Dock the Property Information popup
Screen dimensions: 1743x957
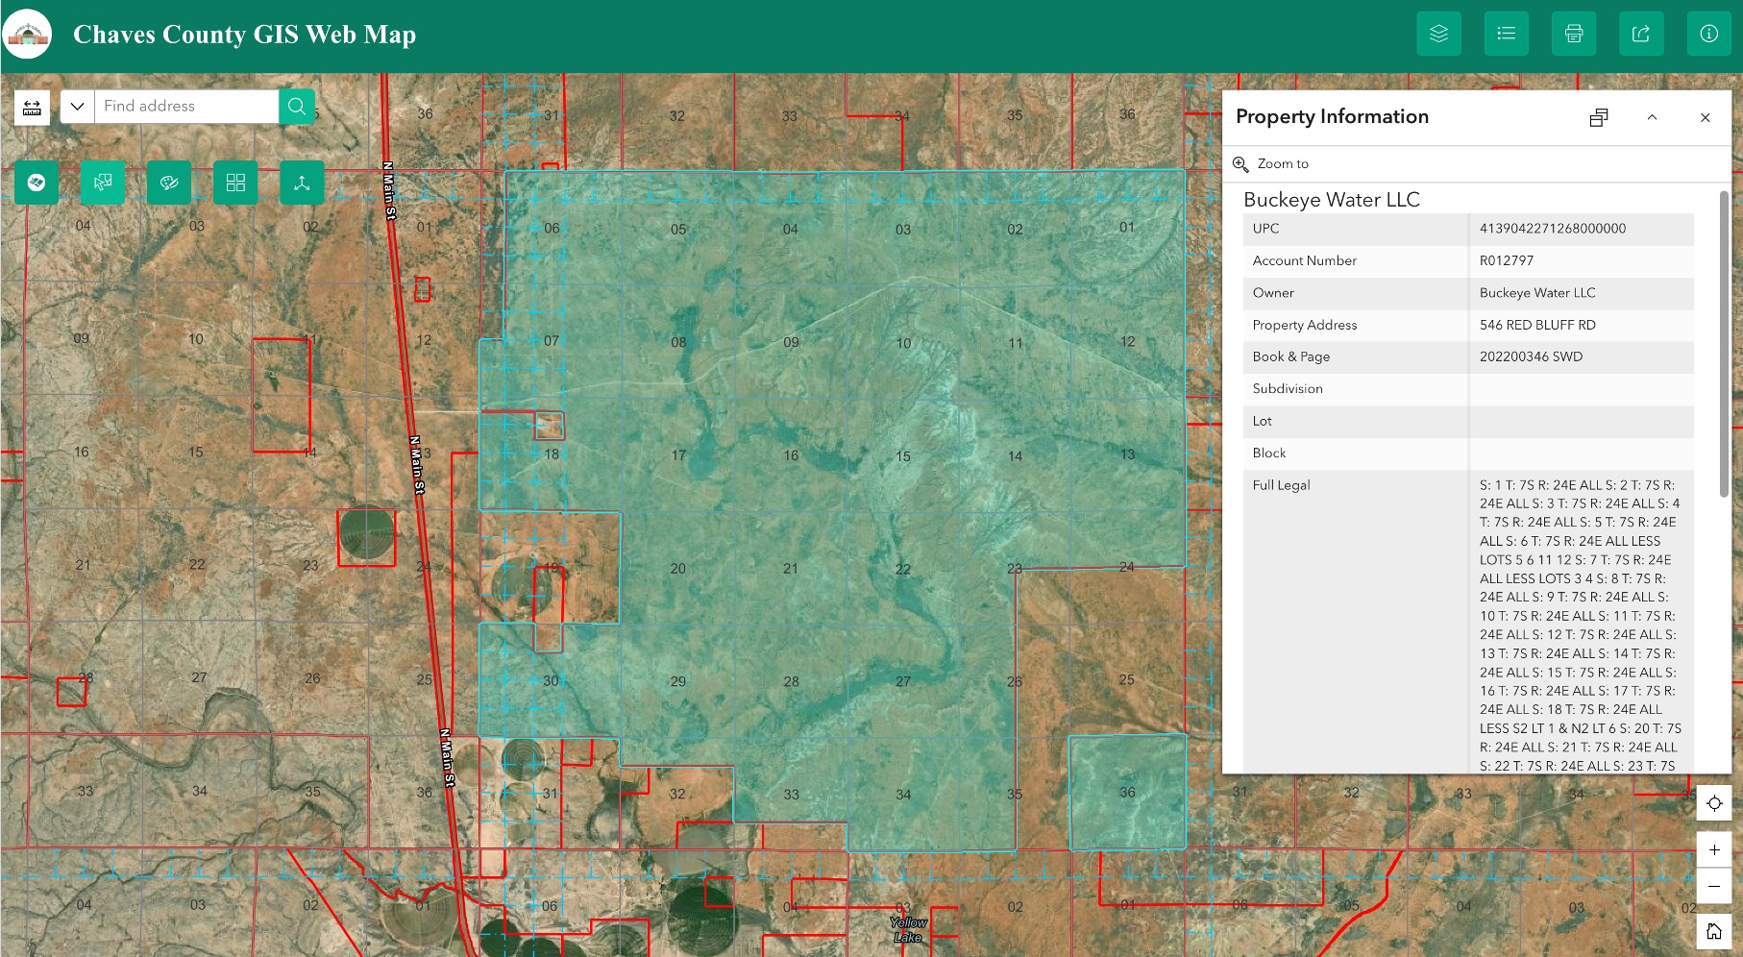(1599, 117)
